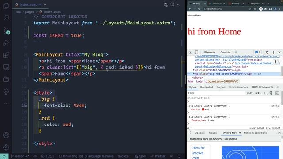
Task: Open browser Extensions puzzle icon
Action: pos(266,9)
